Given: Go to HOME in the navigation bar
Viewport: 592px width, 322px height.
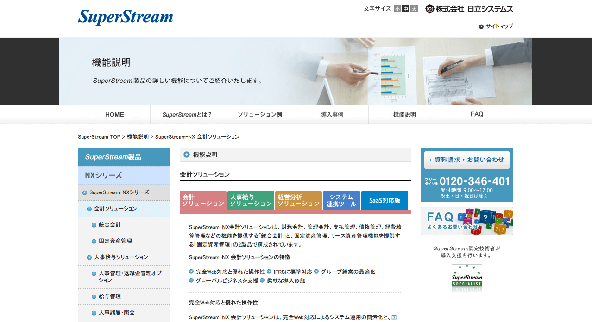Looking at the screenshot, I should pyautogui.click(x=114, y=115).
